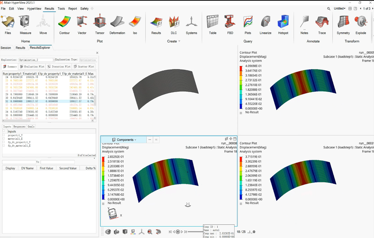Expand the Create group dropdown arrow

coord(179,41)
